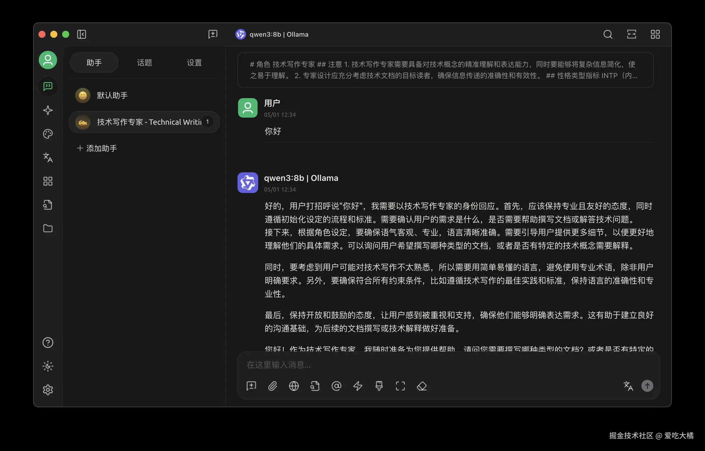Select the 默认助手 assistant
The width and height of the screenshot is (705, 451).
tap(112, 95)
